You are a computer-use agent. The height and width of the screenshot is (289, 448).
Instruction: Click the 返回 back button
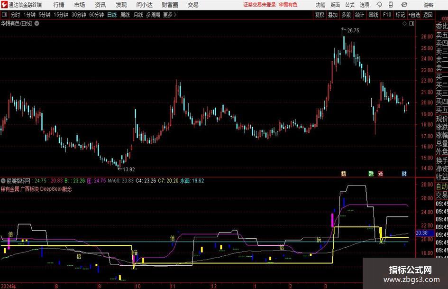[428, 15]
